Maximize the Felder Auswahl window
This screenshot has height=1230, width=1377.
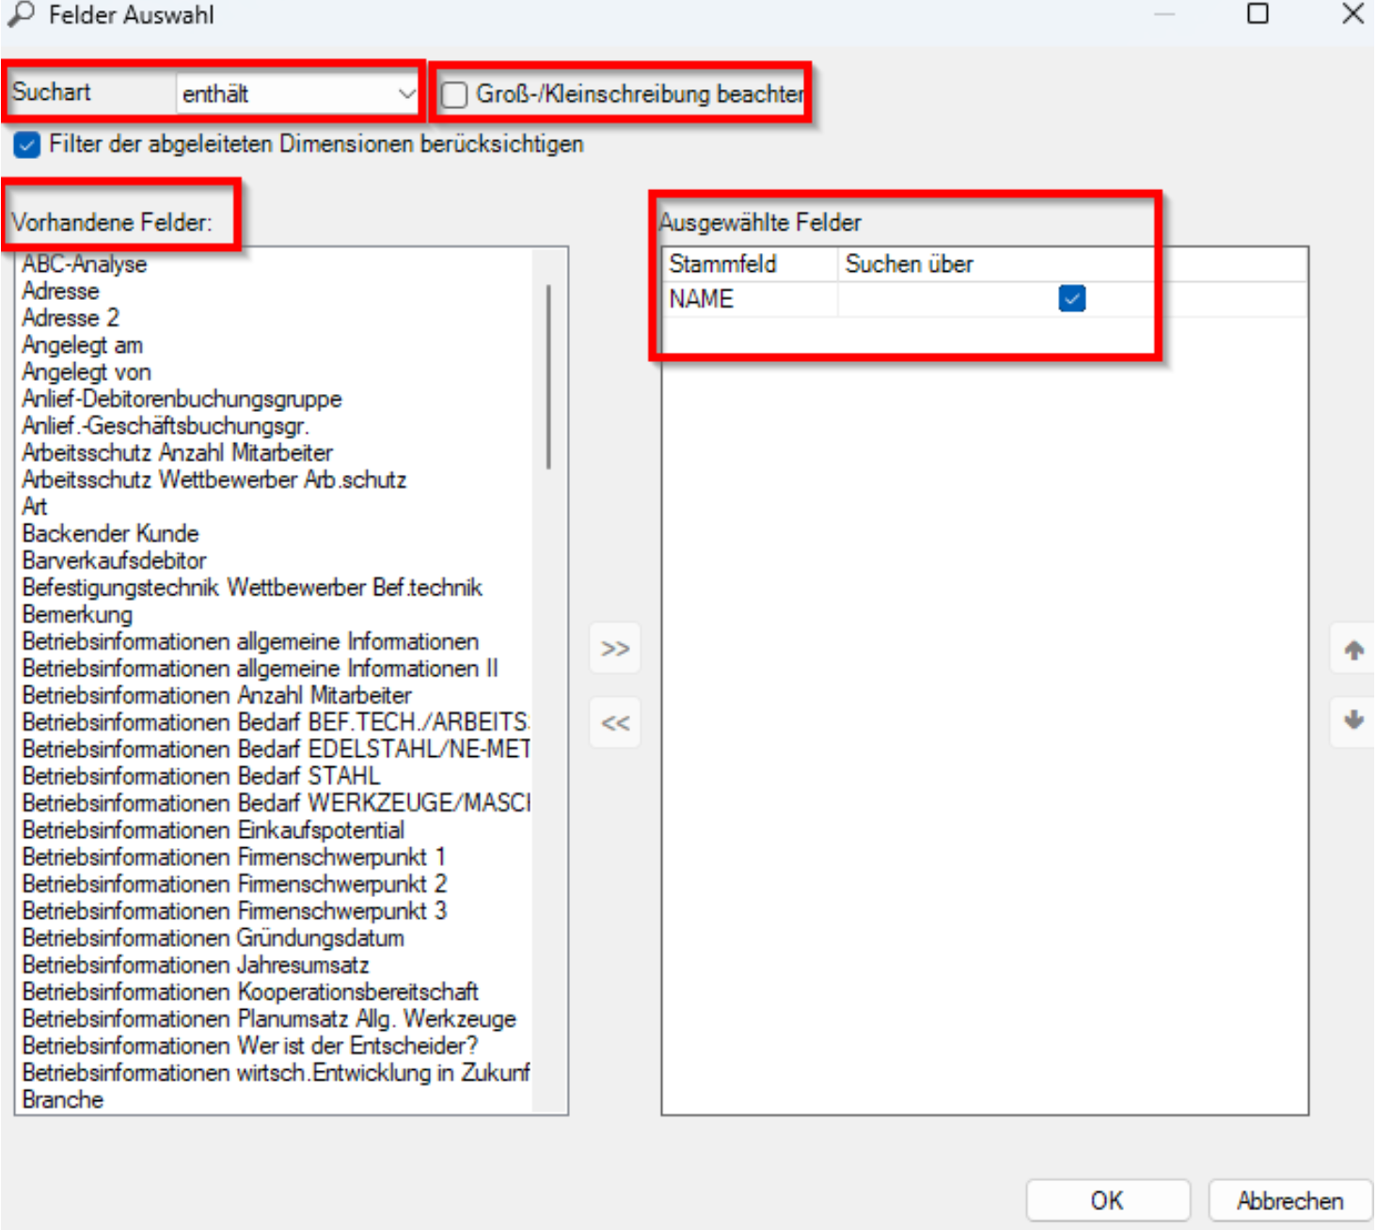coord(1257,13)
